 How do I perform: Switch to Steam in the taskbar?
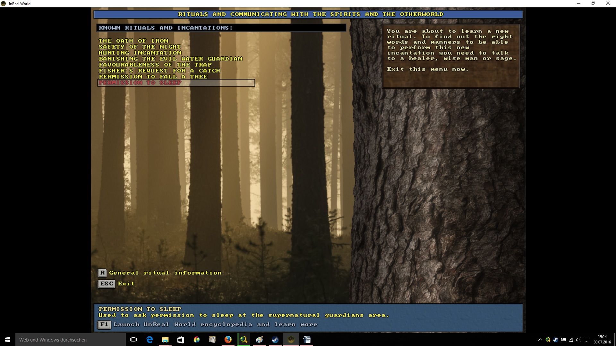(x=275, y=340)
